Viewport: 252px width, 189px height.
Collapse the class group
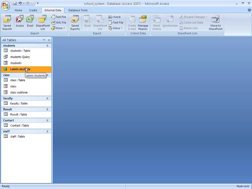click(48, 75)
